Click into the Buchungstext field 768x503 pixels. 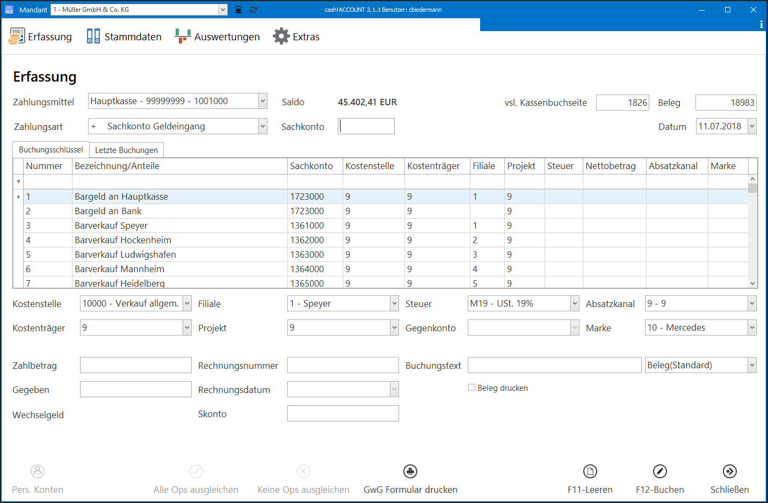555,365
